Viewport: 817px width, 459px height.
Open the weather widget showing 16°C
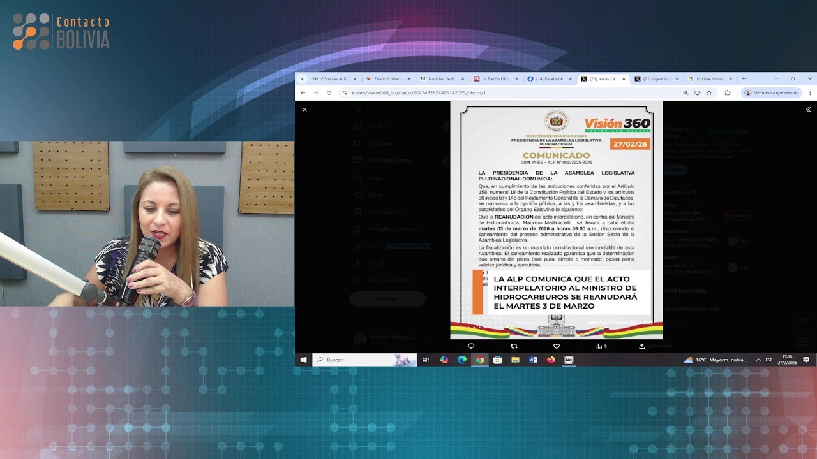(x=715, y=360)
